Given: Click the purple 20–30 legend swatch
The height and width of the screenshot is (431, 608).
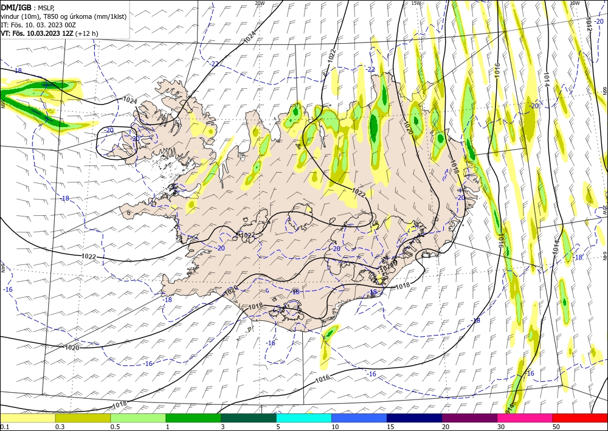Looking at the screenshot, I should tap(469, 418).
